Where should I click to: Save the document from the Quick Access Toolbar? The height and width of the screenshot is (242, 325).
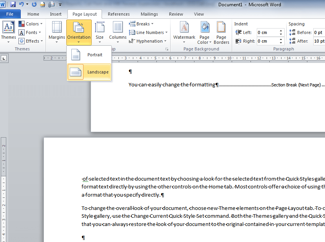13,4
